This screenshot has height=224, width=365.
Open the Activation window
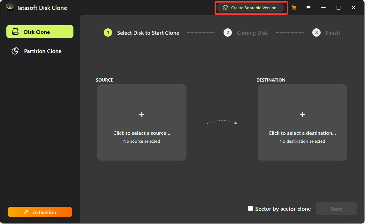40,212
